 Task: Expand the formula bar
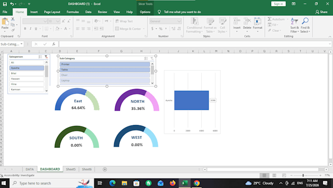coord(330,44)
